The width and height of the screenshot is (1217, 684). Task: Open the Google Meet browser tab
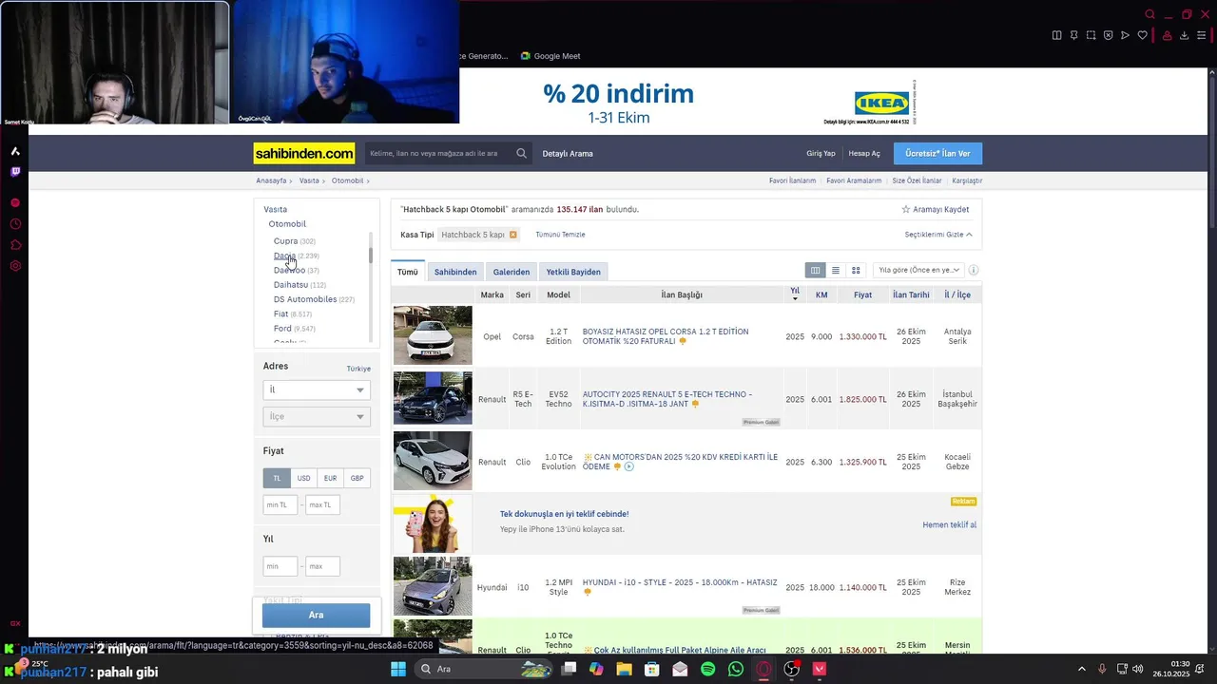click(x=551, y=56)
